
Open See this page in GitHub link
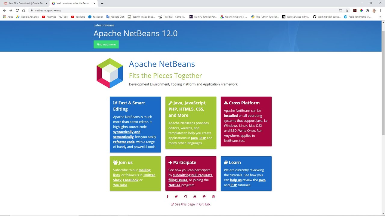pyautogui.click(x=191, y=204)
